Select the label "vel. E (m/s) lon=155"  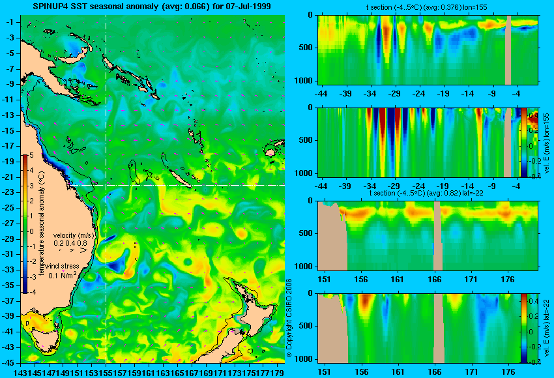[x=547, y=143]
